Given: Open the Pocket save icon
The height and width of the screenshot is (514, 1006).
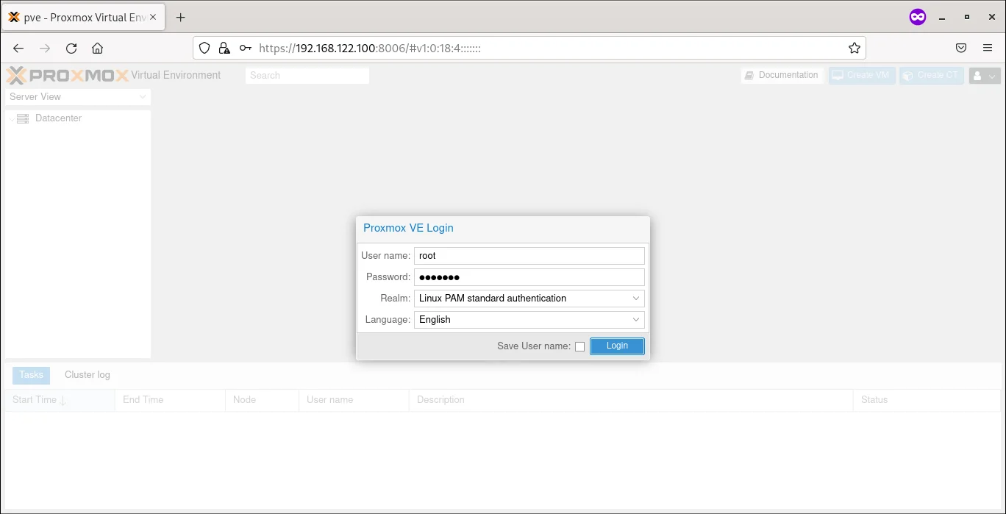Looking at the screenshot, I should click(961, 48).
